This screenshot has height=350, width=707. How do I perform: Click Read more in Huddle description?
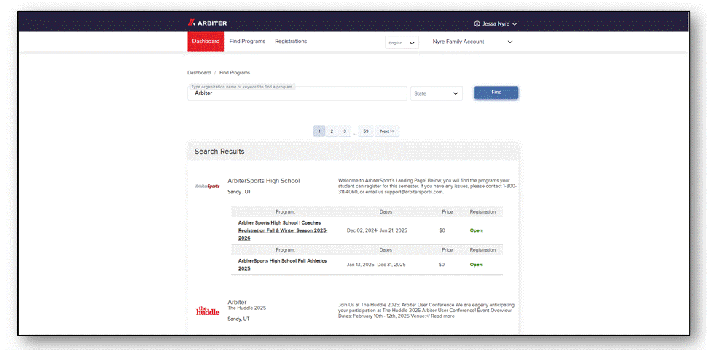pyautogui.click(x=442, y=316)
